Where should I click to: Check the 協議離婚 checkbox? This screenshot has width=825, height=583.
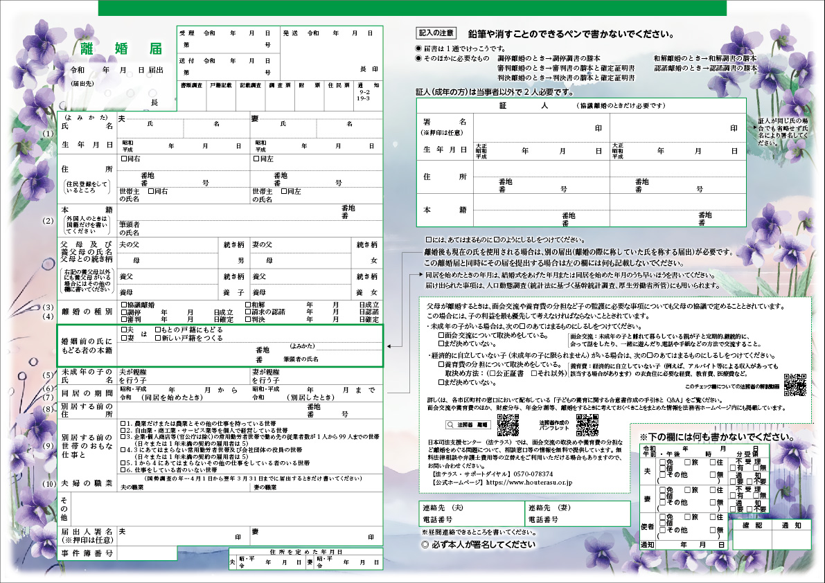(x=123, y=305)
